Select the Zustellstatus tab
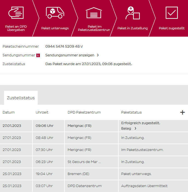Viewport: 188px width, 192px height. click(21, 98)
